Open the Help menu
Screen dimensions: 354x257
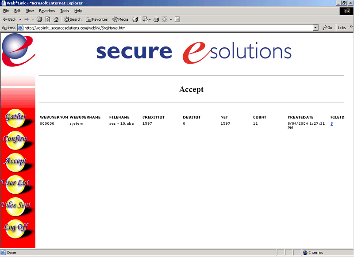[78, 11]
